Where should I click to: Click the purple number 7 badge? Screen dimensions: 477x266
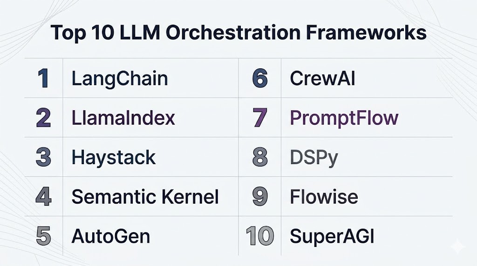pos(260,118)
